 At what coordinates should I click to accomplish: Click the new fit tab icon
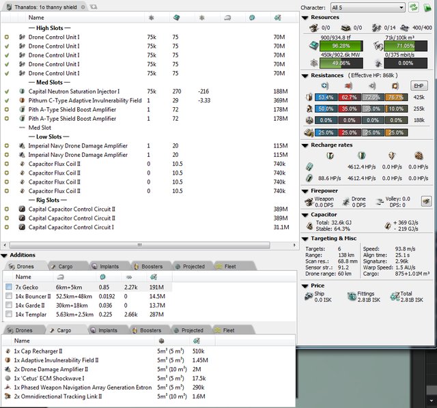click(93, 6)
